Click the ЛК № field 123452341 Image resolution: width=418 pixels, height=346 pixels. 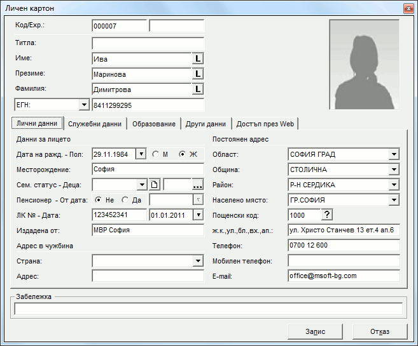pyautogui.click(x=119, y=215)
